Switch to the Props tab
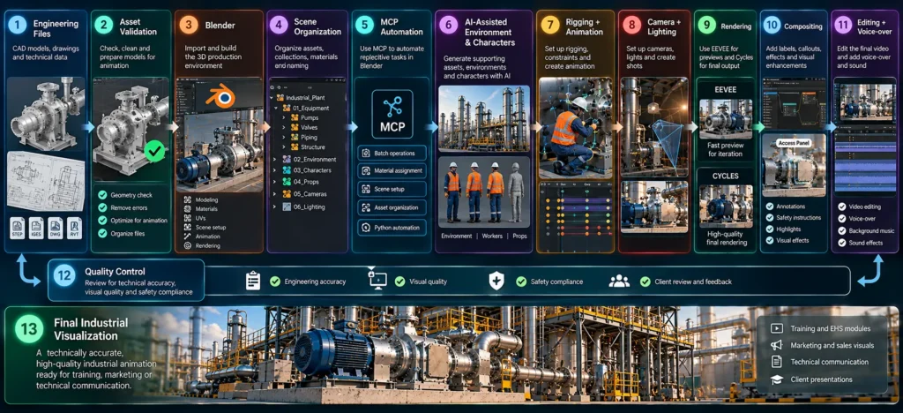This screenshot has height=413, width=903. [519, 237]
